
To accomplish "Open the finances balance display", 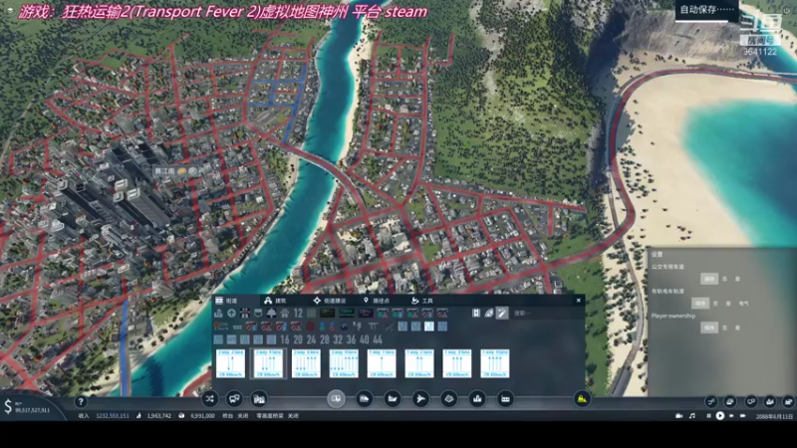I will pyautogui.click(x=28, y=407).
